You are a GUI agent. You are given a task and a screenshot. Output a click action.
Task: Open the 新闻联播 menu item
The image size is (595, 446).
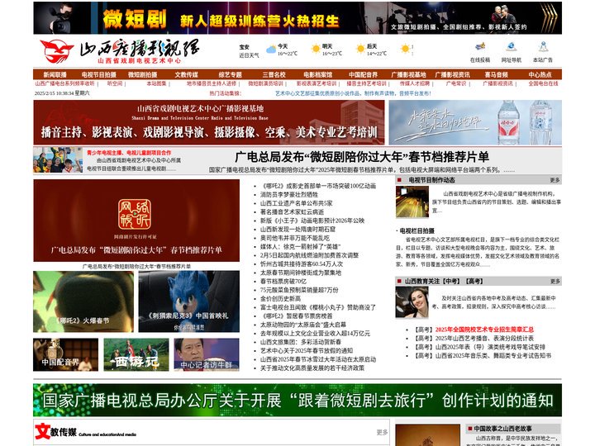[x=55, y=74]
